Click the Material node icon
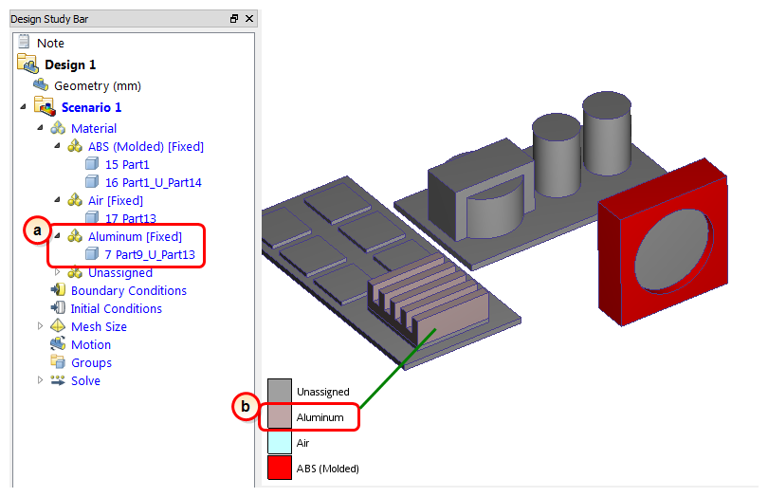The width and height of the screenshot is (768, 497). pos(58,128)
